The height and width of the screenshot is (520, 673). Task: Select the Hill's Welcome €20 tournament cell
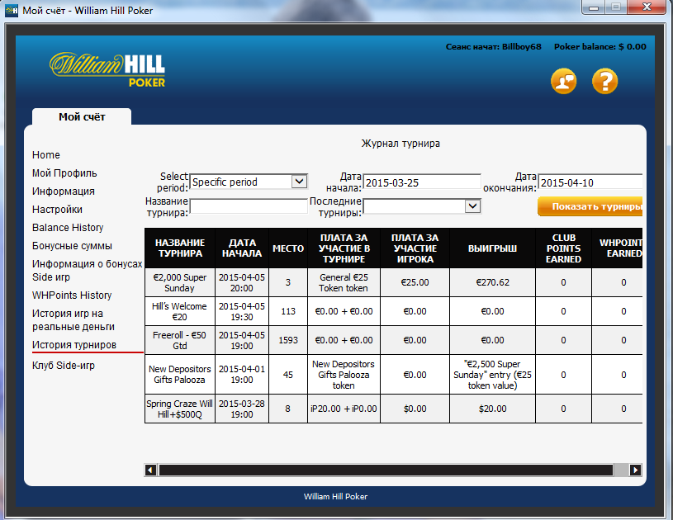[180, 311]
